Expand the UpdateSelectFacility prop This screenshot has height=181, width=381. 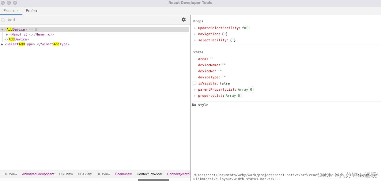tap(195, 28)
